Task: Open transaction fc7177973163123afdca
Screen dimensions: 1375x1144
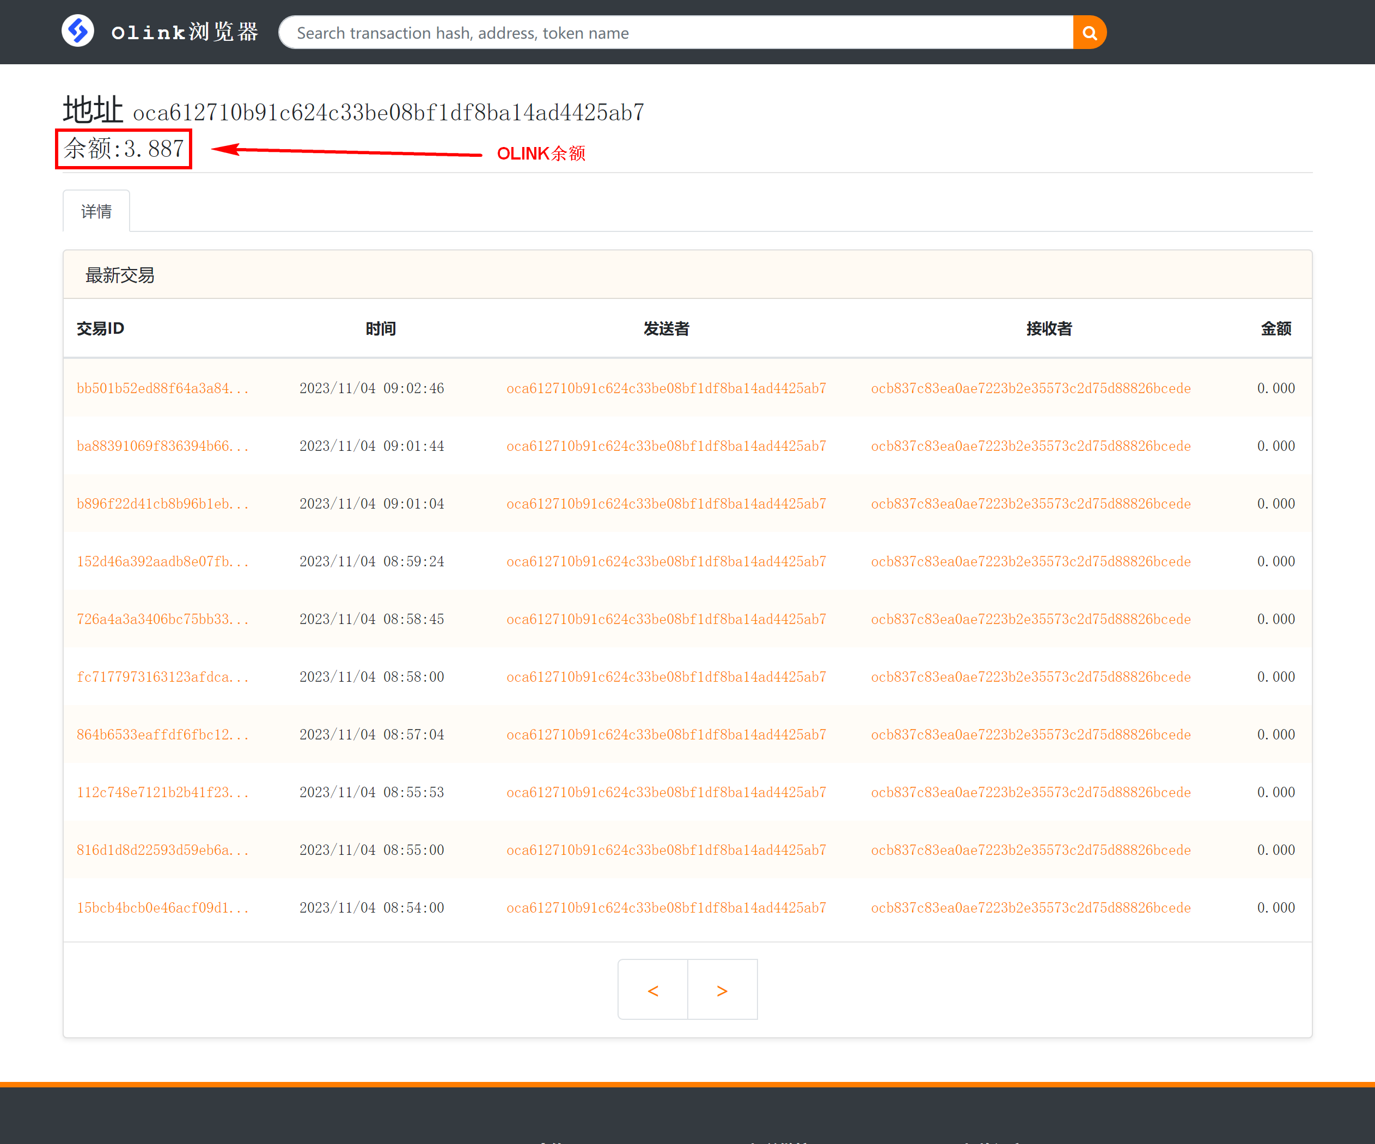Action: [162, 676]
